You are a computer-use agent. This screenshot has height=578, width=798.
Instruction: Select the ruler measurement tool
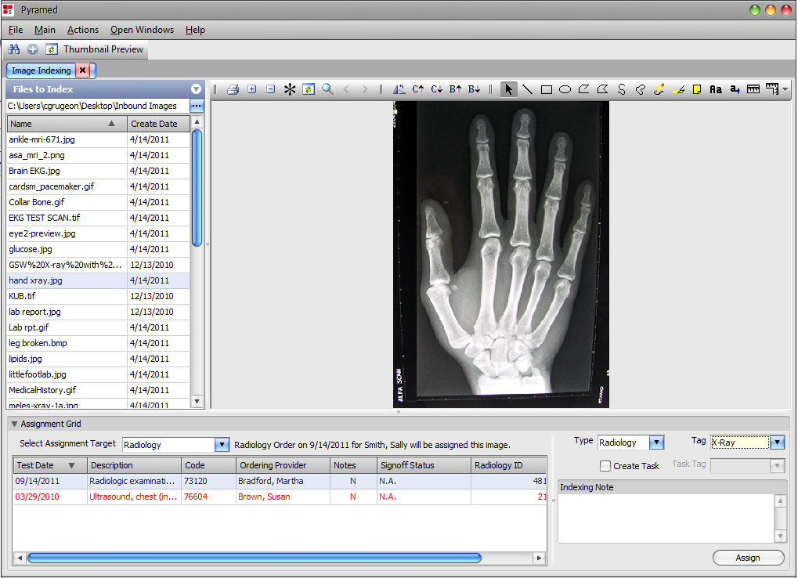click(753, 89)
